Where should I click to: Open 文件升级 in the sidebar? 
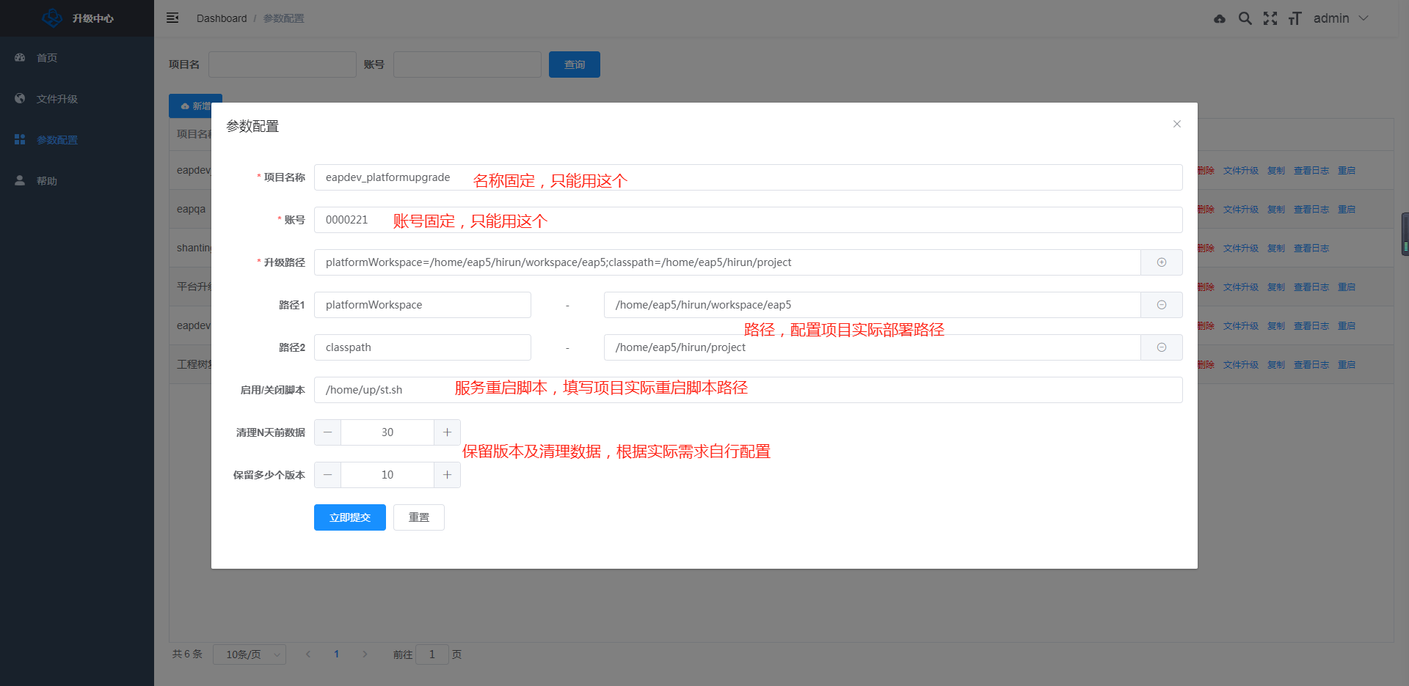[x=57, y=99]
